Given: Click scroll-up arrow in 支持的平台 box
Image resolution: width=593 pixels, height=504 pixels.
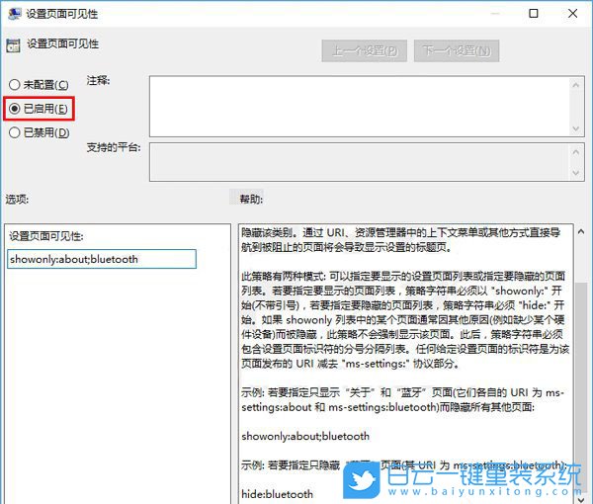Looking at the screenshot, I should tap(575, 152).
